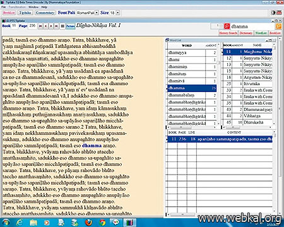Select book row 44 Vibhanga

(247, 116)
